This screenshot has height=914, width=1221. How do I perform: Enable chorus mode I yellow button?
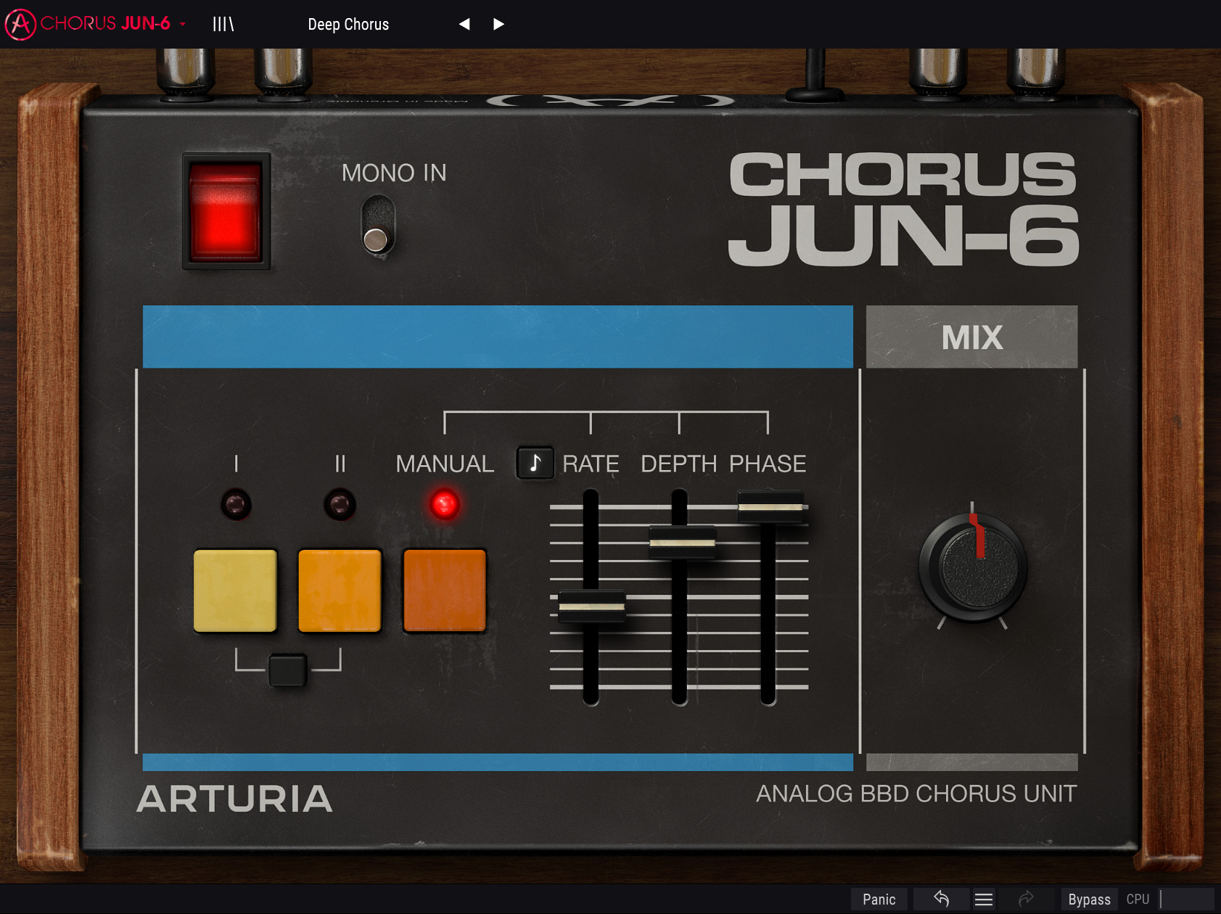point(235,590)
